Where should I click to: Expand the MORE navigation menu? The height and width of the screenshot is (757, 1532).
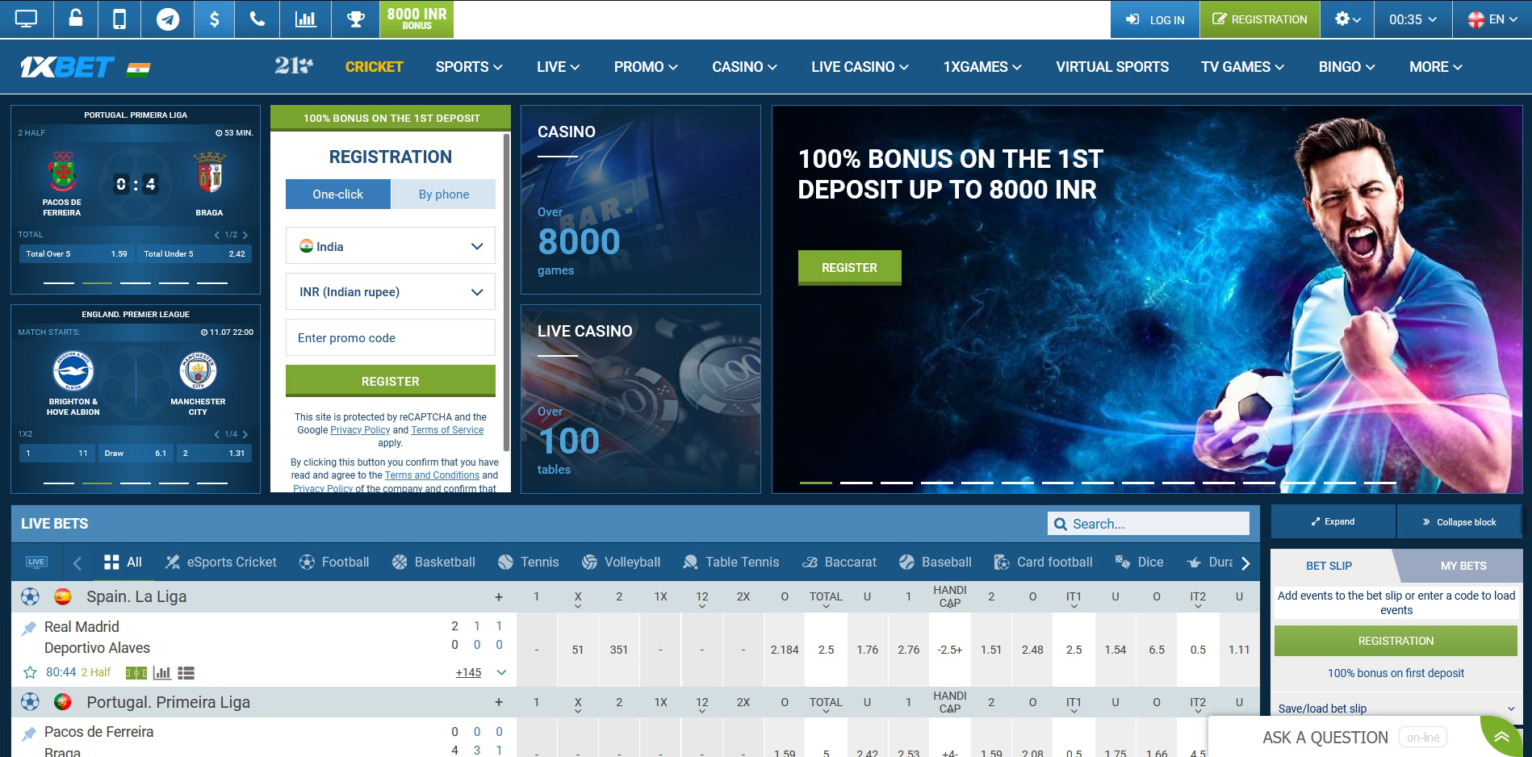click(1436, 67)
